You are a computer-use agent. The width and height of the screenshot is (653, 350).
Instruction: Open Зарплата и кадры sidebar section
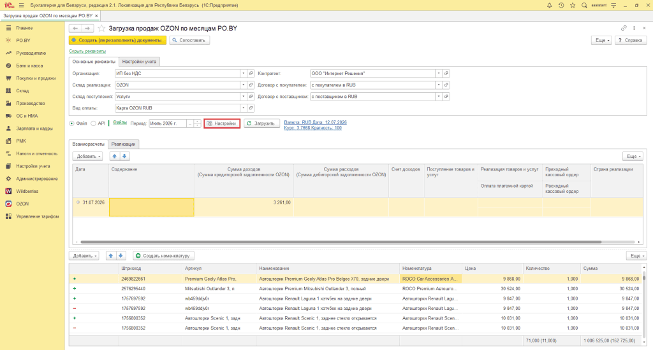[x=34, y=129]
